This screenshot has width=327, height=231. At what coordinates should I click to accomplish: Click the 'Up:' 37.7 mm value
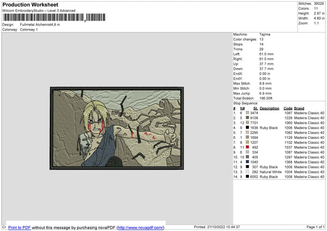(267, 64)
